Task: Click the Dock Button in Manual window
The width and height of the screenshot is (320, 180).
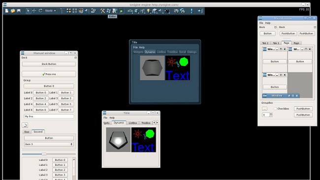Action: 49,64
